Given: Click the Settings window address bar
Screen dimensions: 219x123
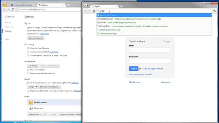Looking at the screenshot, I should click(49, 9).
